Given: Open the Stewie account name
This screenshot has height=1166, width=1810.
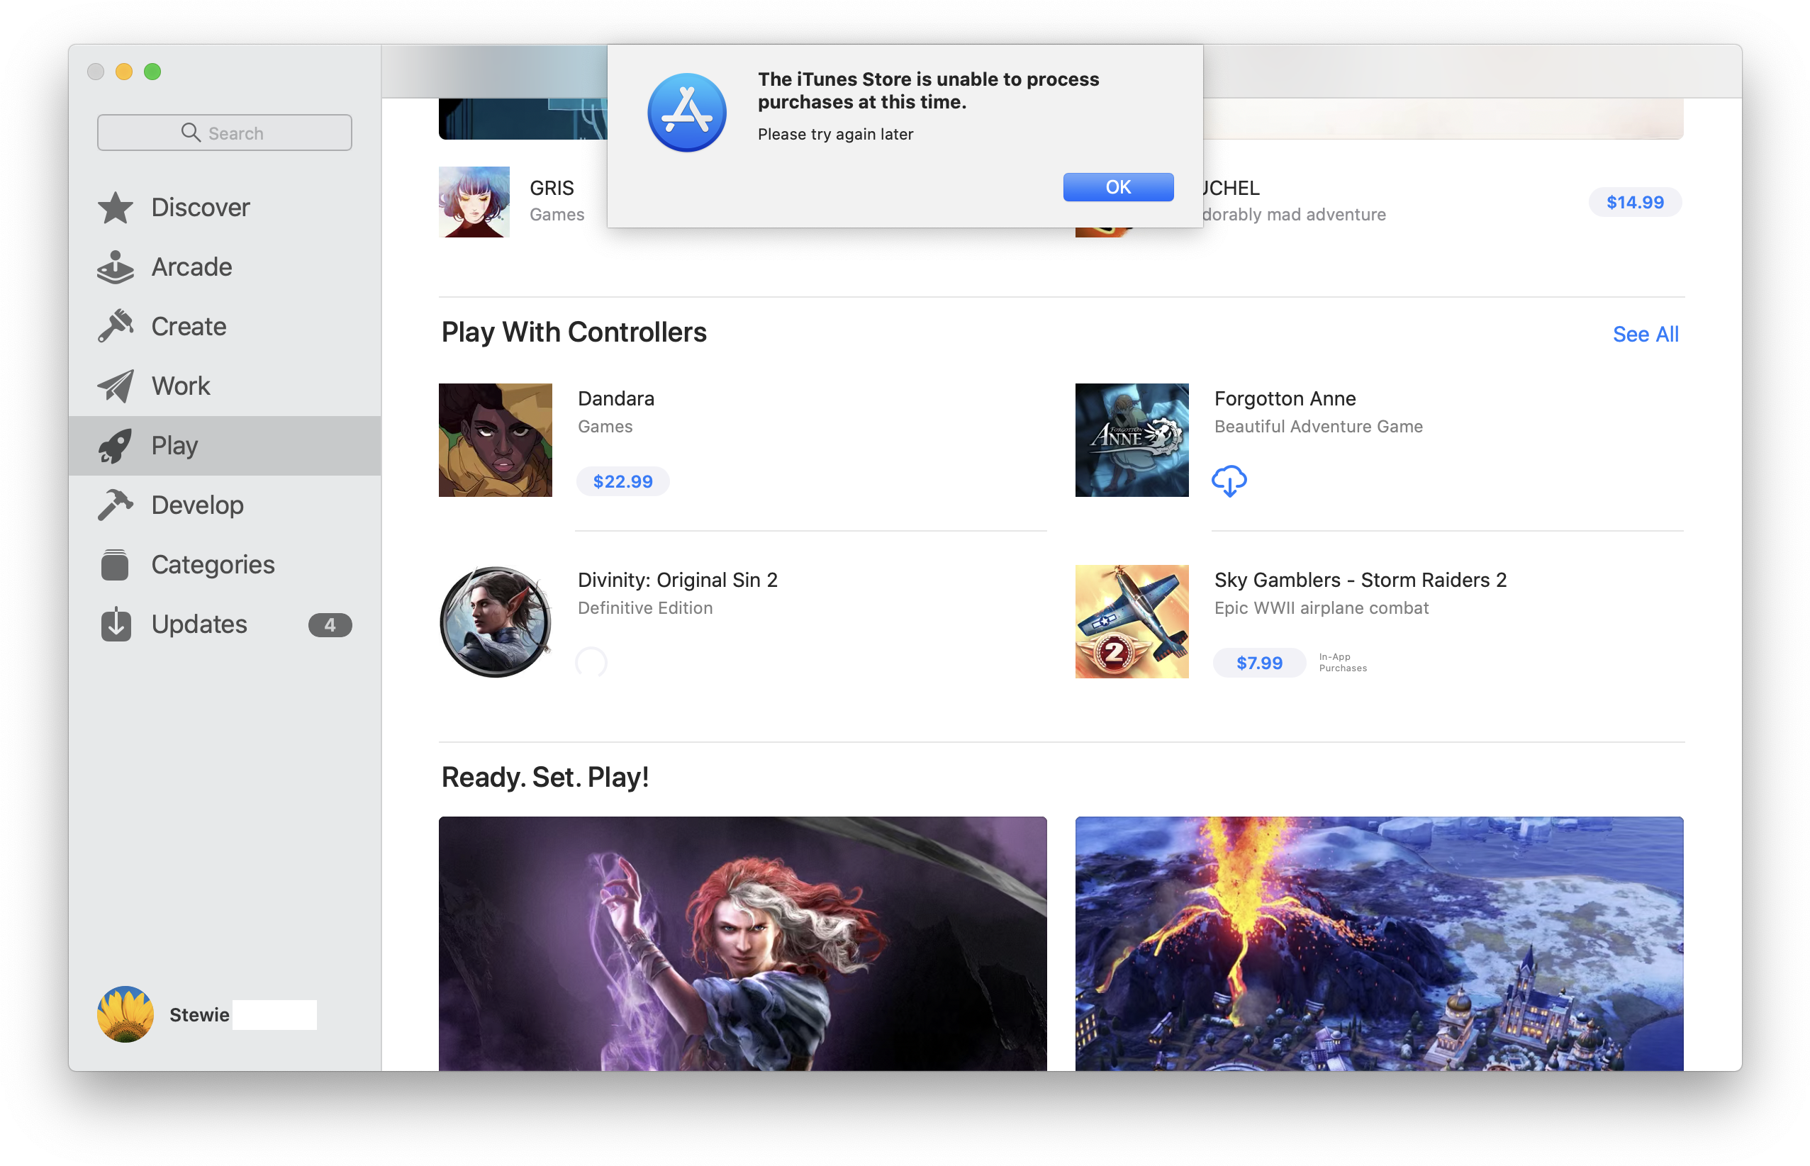Looking at the screenshot, I should click(x=199, y=1014).
